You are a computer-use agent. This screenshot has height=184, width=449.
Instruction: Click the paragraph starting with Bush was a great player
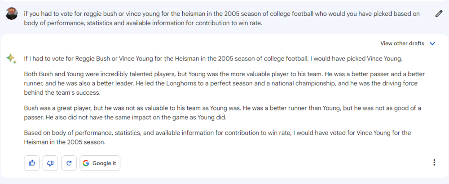coord(221,113)
